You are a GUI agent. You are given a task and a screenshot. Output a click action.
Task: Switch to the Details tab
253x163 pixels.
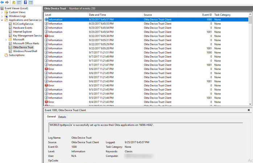62,117
